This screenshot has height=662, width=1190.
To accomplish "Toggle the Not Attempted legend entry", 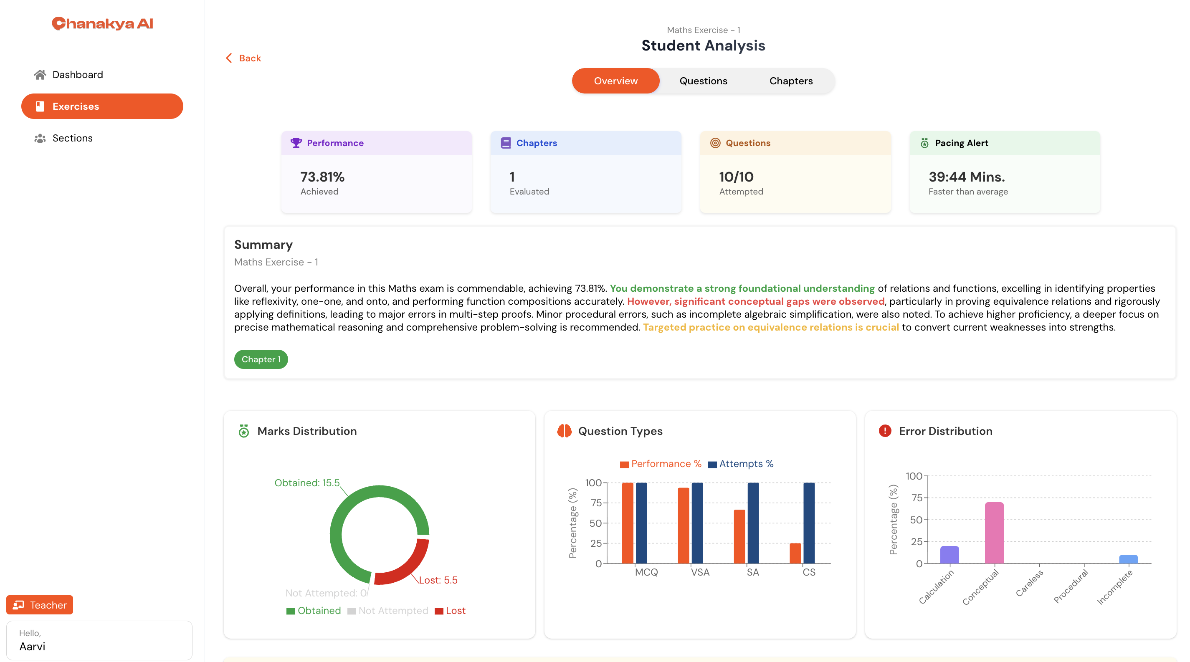I will click(388, 611).
